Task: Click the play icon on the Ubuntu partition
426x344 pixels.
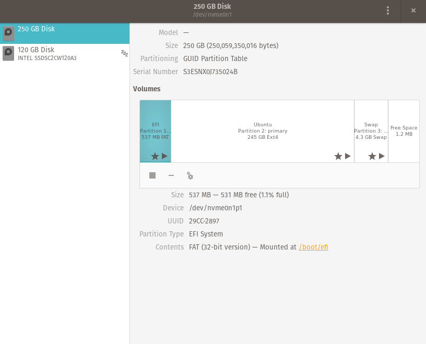Action: 347,156
